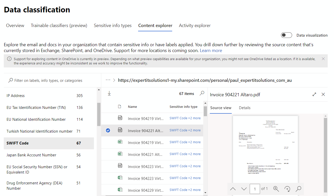
Task: Switch to the Details tab
Action: (x=245, y=108)
